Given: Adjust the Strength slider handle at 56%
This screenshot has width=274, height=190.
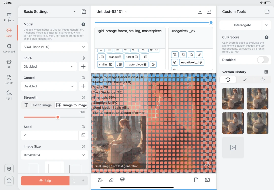Looking at the screenshot, I should (x=58, y=117).
